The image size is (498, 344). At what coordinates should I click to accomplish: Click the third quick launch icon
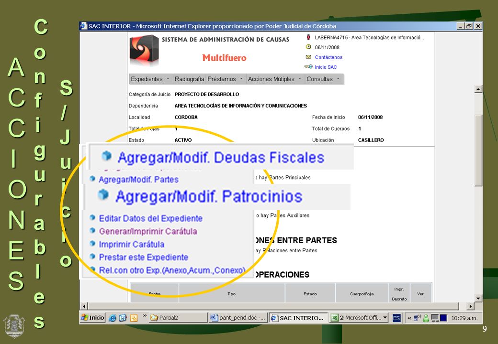[134, 318]
